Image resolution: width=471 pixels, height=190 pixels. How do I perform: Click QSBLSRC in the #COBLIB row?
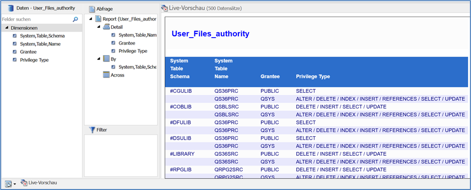click(x=227, y=106)
